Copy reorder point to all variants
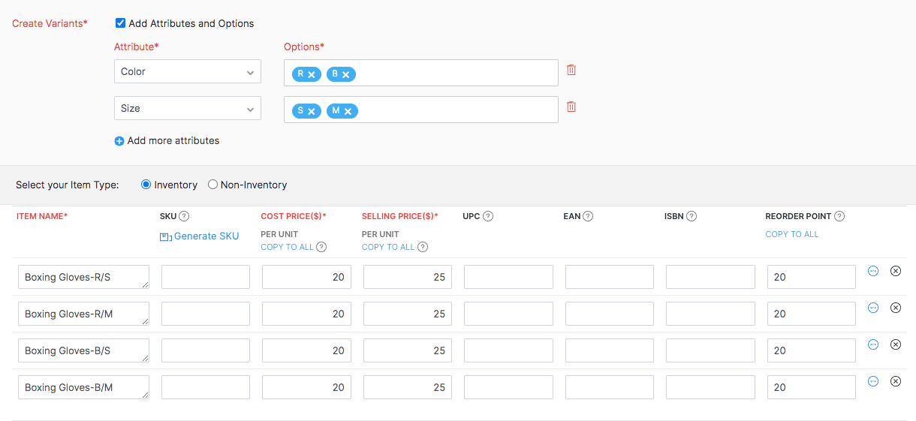This screenshot has height=421, width=916. pos(791,234)
